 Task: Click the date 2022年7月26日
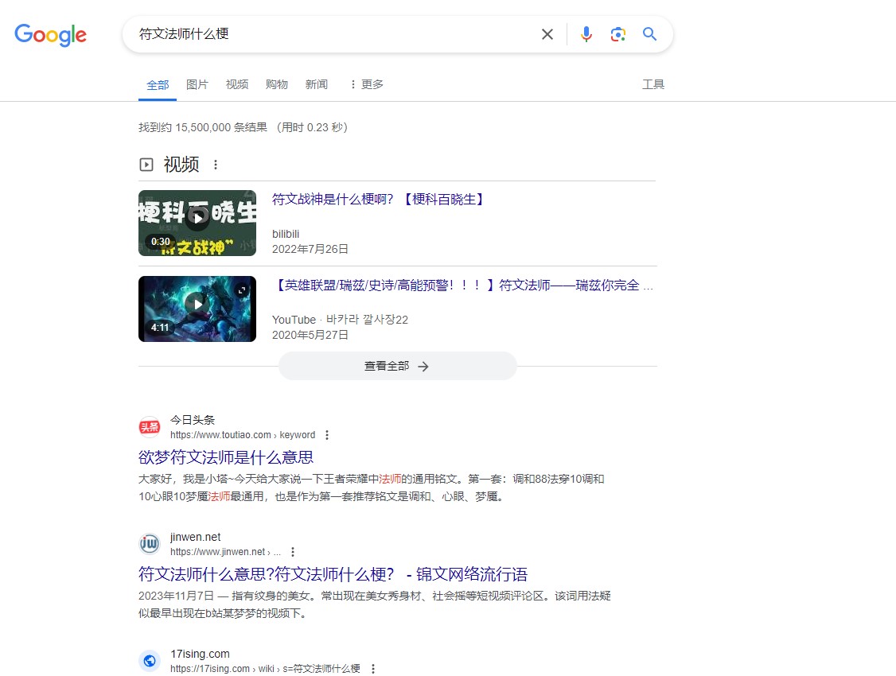[310, 249]
